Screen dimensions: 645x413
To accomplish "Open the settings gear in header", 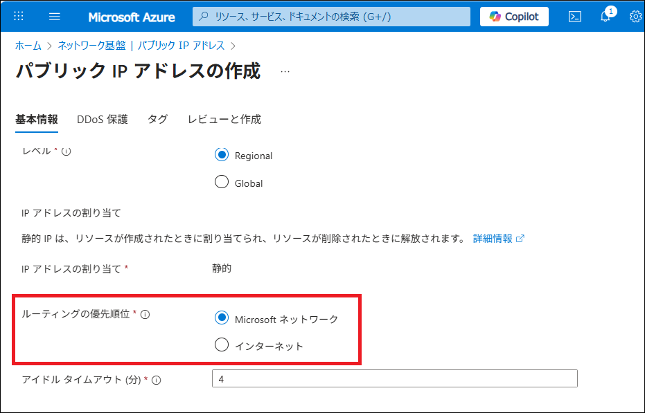I will (x=635, y=17).
